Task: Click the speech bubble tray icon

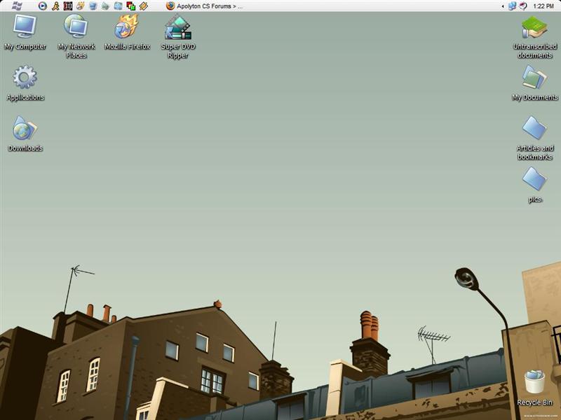Action: [x=523, y=6]
